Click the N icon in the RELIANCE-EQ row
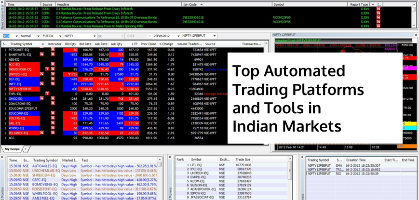 pos(42,132)
